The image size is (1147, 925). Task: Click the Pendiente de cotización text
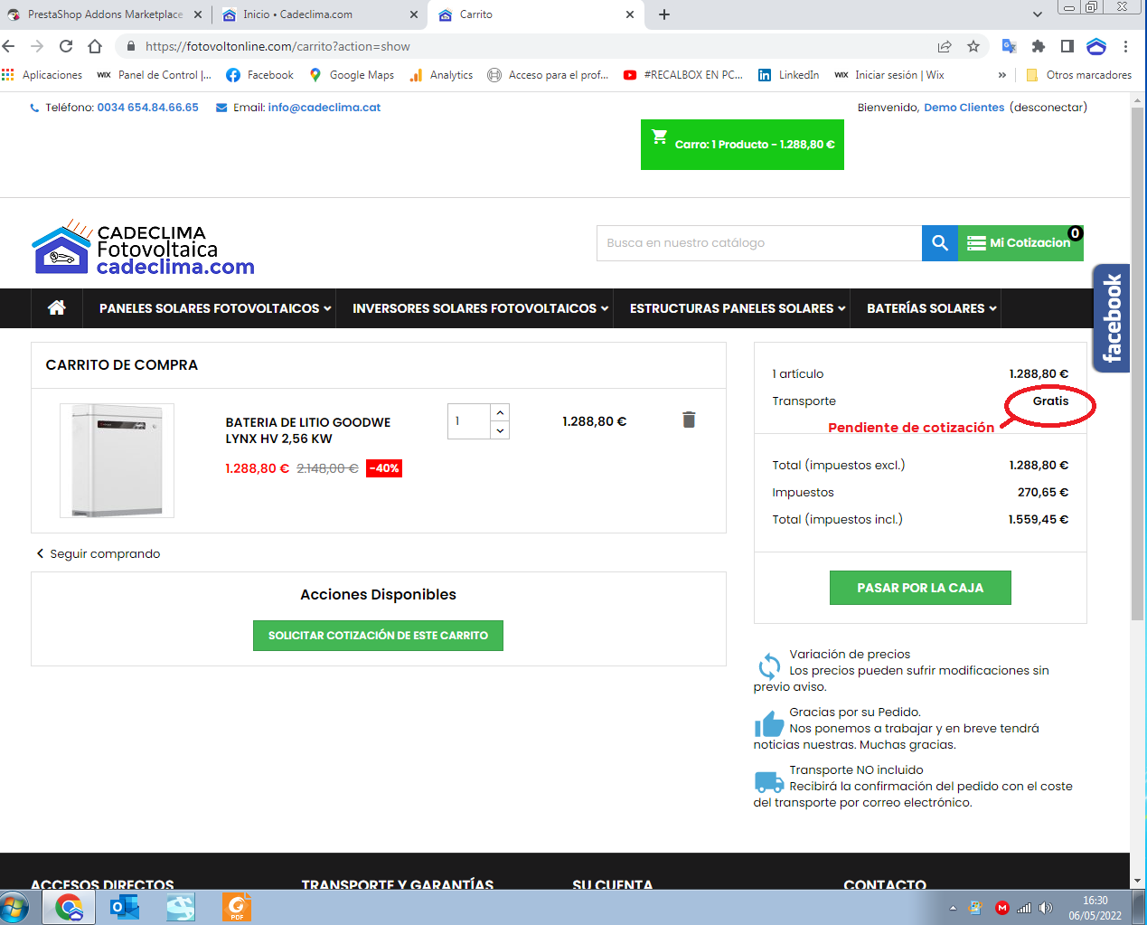pyautogui.click(x=911, y=428)
